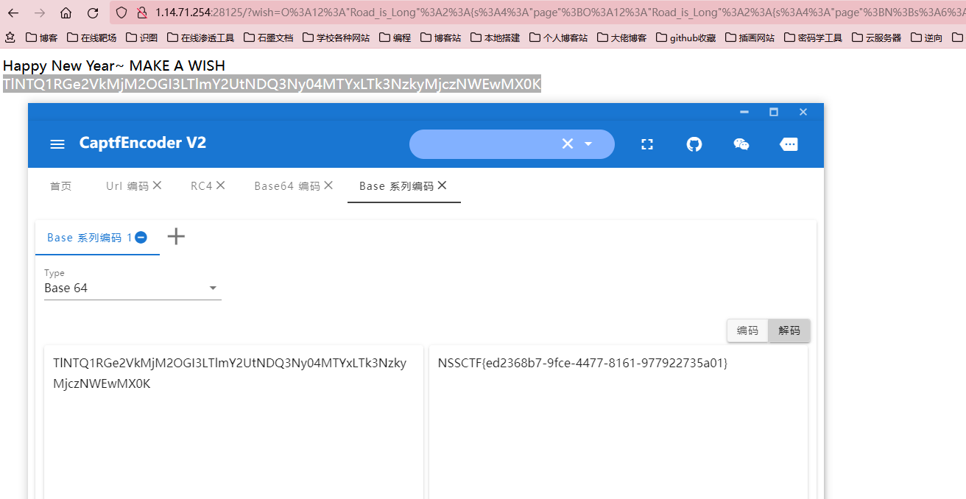Maximize the CaptfEncoder window
Image resolution: width=966 pixels, height=499 pixels.
pyautogui.click(x=774, y=112)
